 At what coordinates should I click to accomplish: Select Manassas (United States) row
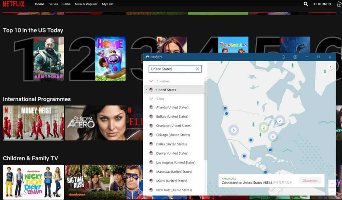pyautogui.click(x=174, y=171)
